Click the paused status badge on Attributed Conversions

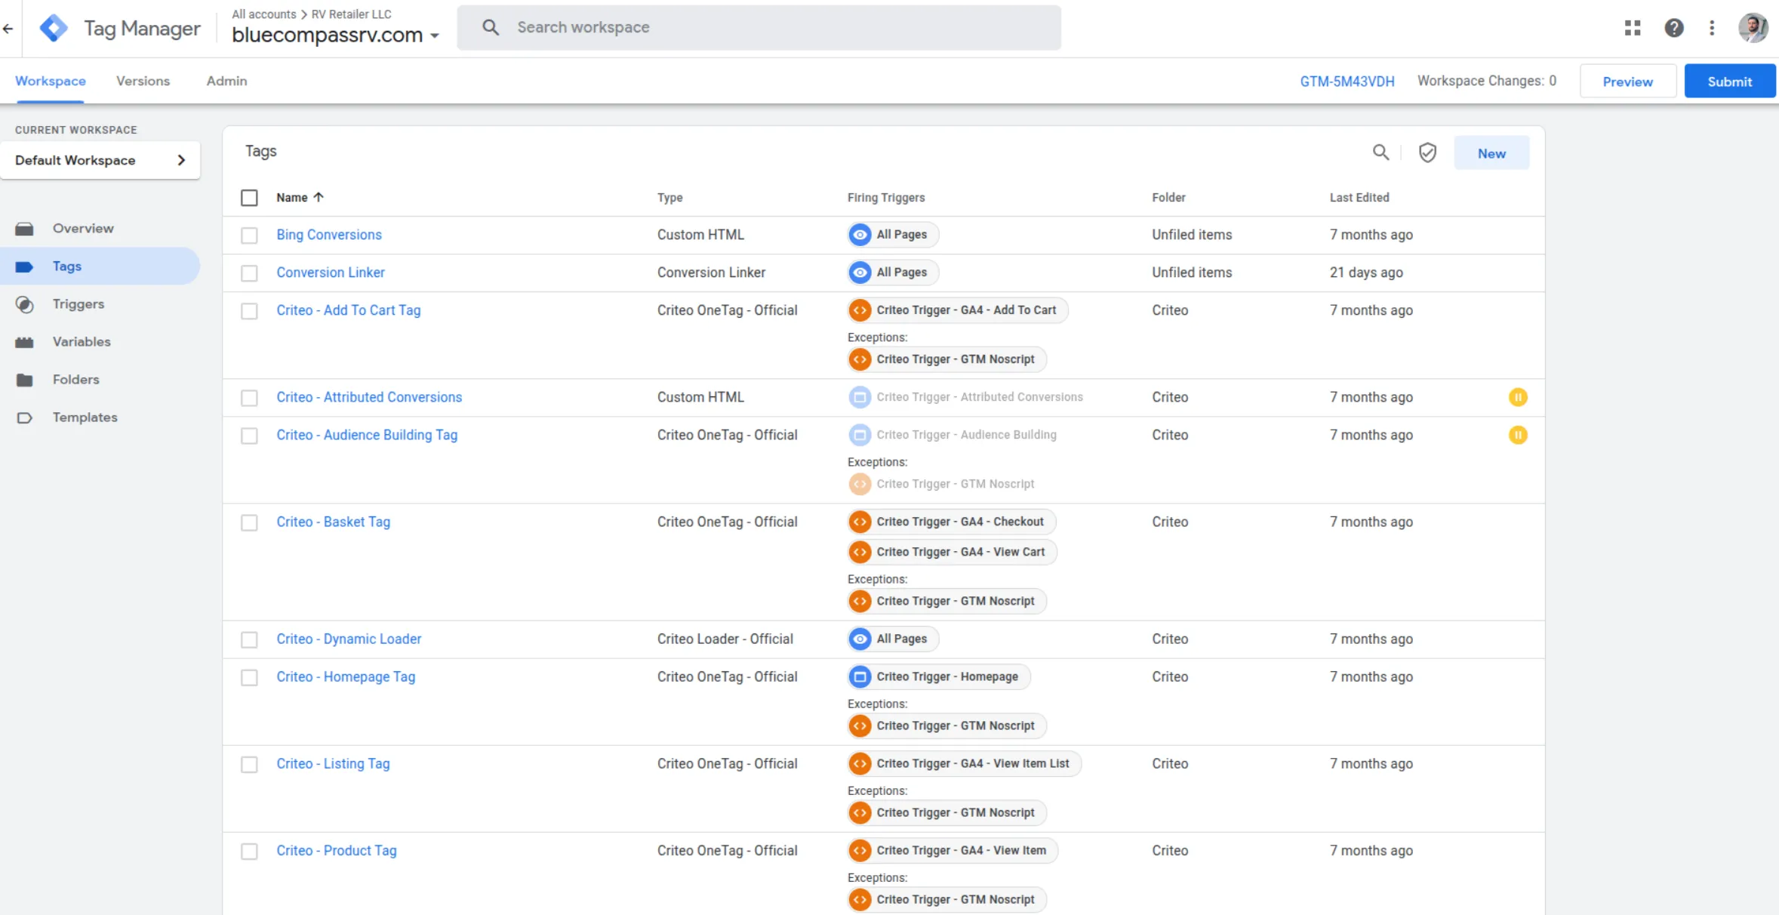coord(1518,397)
